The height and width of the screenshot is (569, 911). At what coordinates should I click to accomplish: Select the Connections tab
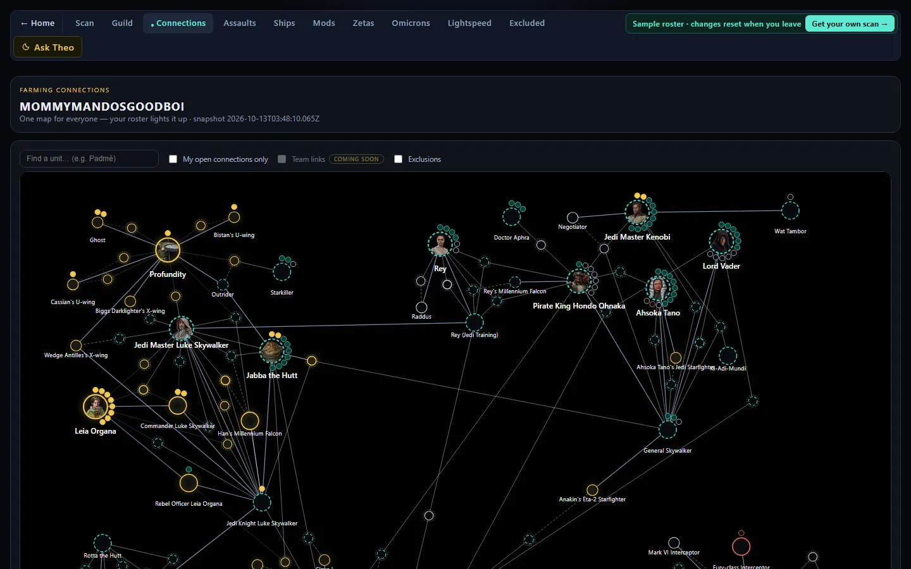(x=178, y=23)
